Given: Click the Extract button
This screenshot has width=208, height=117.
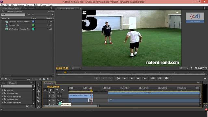Looking at the screenshot, I should [x=160, y=78].
